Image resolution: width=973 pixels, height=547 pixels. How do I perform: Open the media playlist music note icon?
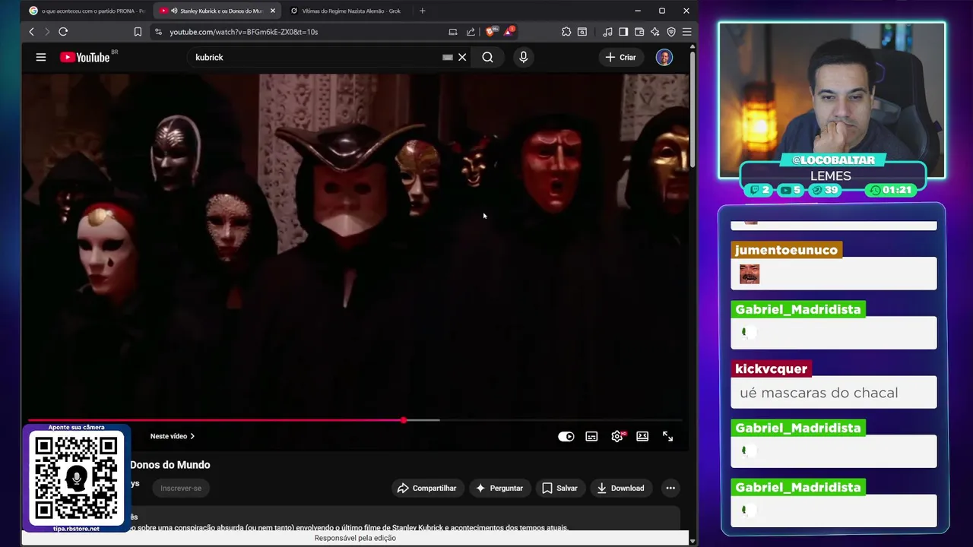tap(607, 32)
